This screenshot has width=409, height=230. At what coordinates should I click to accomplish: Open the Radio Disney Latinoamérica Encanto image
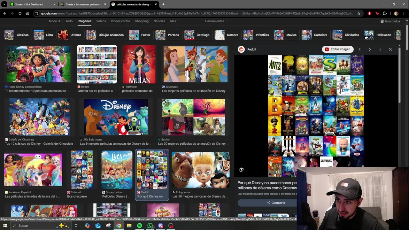[x=39, y=64]
